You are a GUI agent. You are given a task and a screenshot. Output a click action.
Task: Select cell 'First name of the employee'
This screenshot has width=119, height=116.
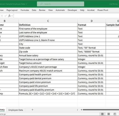pyautogui.click(x=48, y=29)
